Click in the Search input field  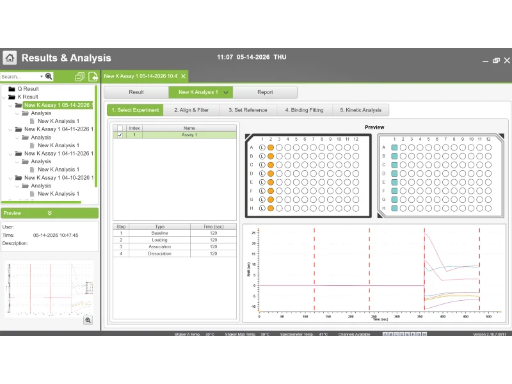20,76
